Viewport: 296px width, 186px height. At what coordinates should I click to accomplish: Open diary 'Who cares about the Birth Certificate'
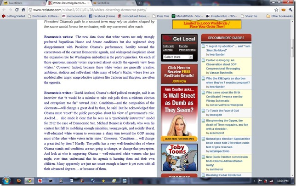click(224, 97)
